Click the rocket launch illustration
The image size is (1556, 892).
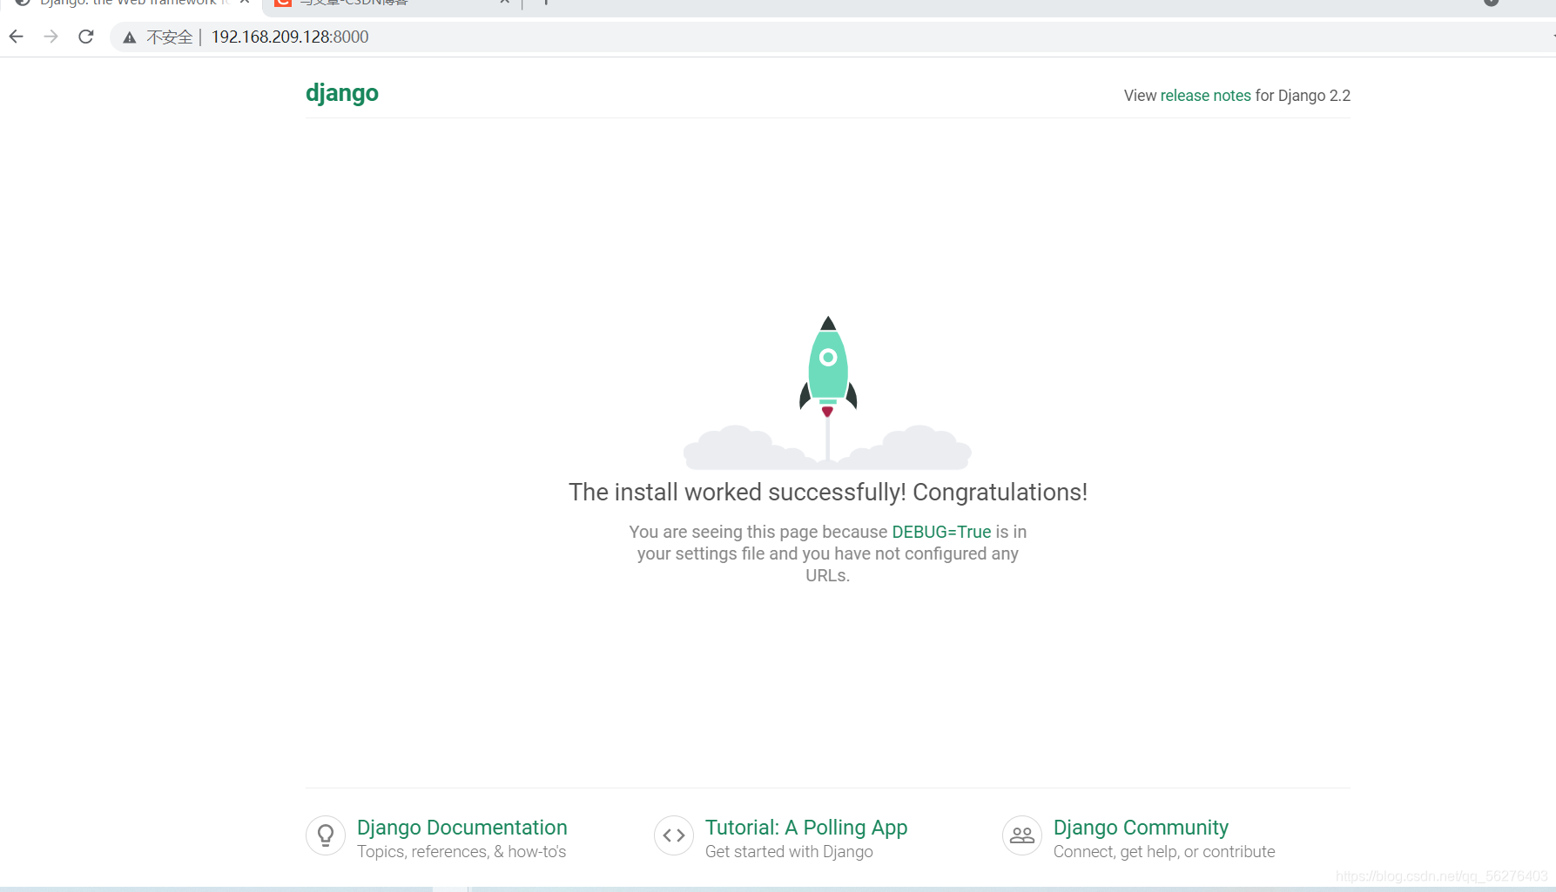pyautogui.click(x=827, y=392)
